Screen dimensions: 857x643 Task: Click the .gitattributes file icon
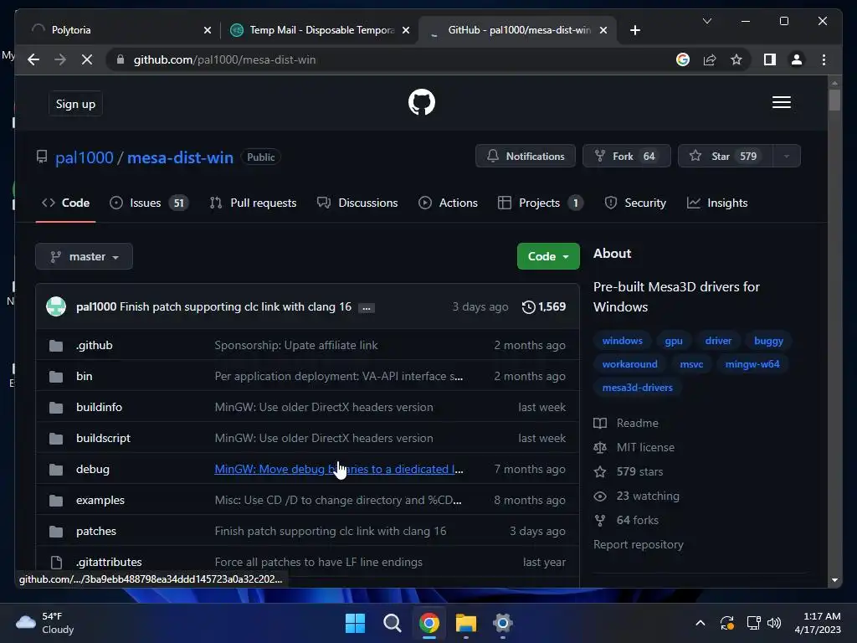pos(56,562)
